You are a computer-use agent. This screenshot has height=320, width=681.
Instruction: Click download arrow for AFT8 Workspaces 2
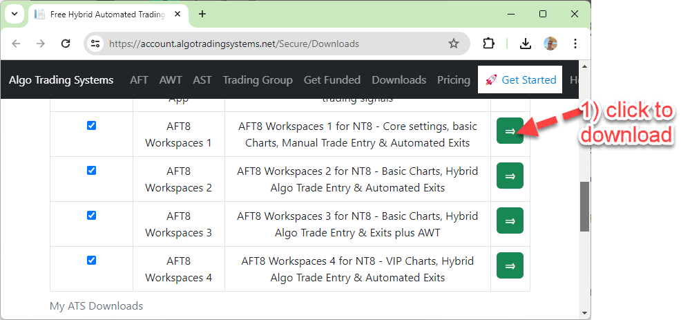pyautogui.click(x=510, y=176)
